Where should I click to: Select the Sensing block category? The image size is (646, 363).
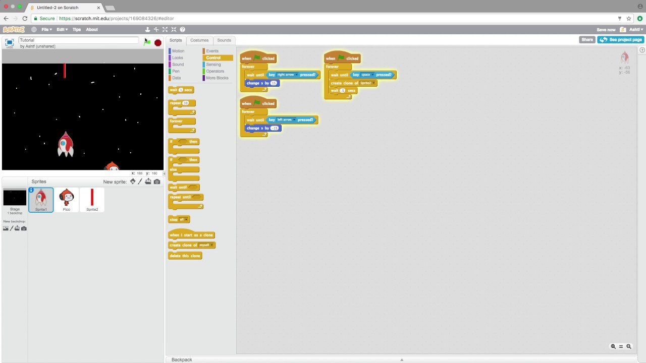[213, 65]
